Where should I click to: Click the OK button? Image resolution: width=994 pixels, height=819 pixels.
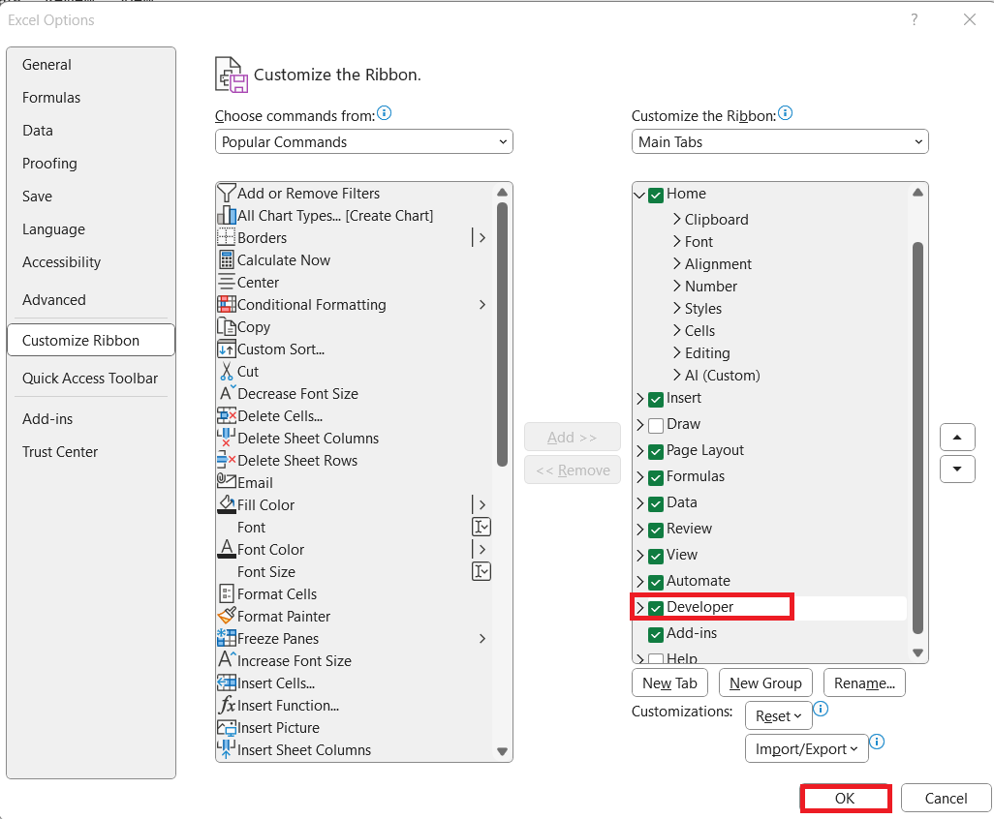coord(846,798)
